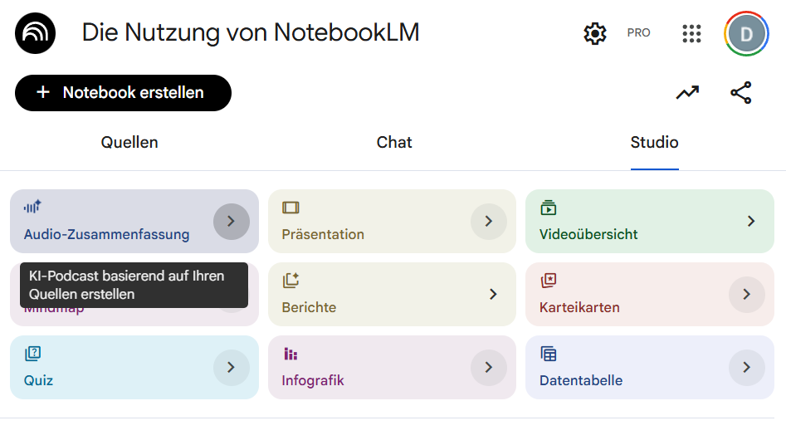The width and height of the screenshot is (786, 440).
Task: Expand the Videoübersicht chevron arrow
Action: pyautogui.click(x=751, y=221)
